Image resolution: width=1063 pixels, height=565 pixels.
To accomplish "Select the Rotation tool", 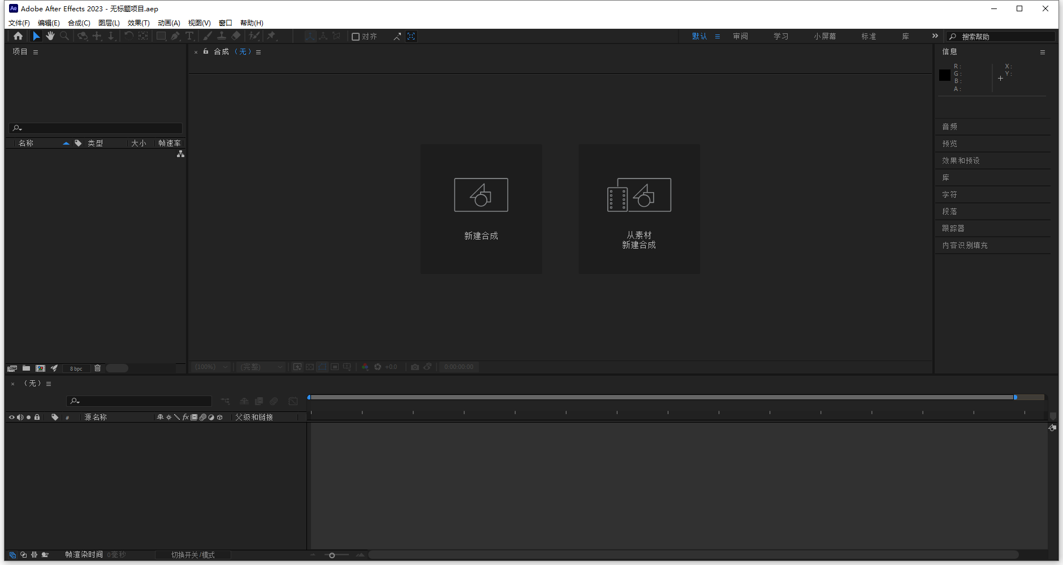I will click(x=129, y=36).
